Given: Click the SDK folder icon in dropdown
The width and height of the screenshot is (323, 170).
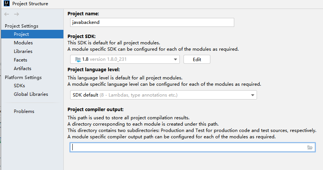Looking at the screenshot, I should (78, 59).
